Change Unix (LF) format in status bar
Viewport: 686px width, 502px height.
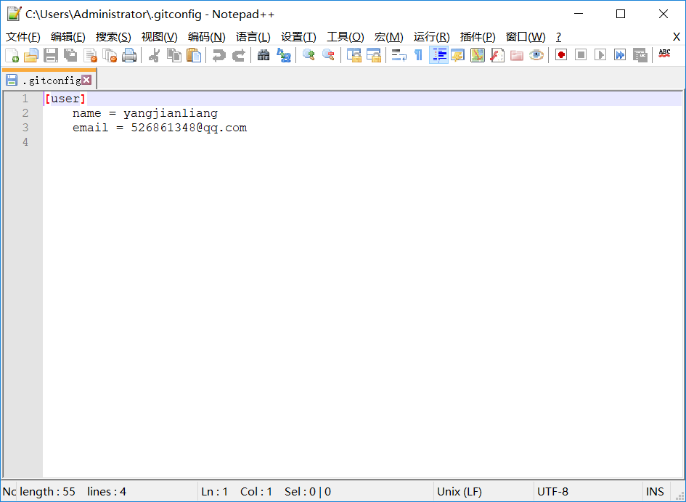(460, 491)
